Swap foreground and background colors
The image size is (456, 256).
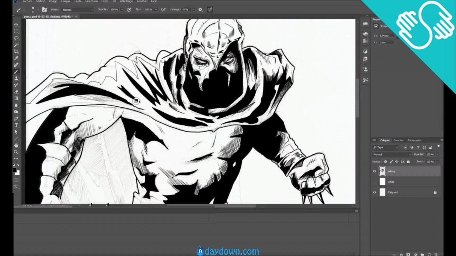[x=18, y=165]
